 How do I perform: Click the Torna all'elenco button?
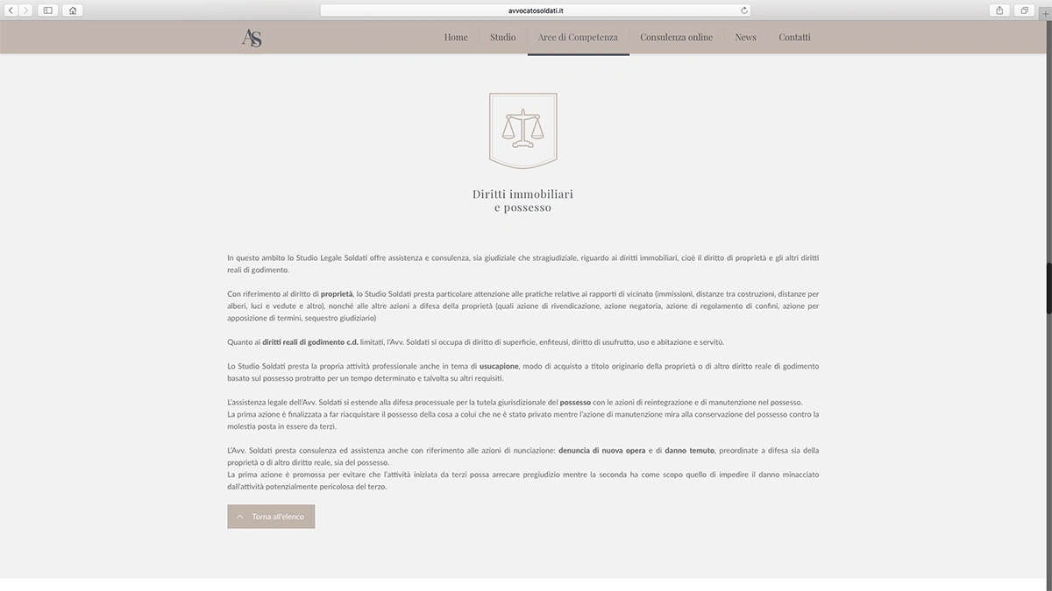tap(271, 517)
